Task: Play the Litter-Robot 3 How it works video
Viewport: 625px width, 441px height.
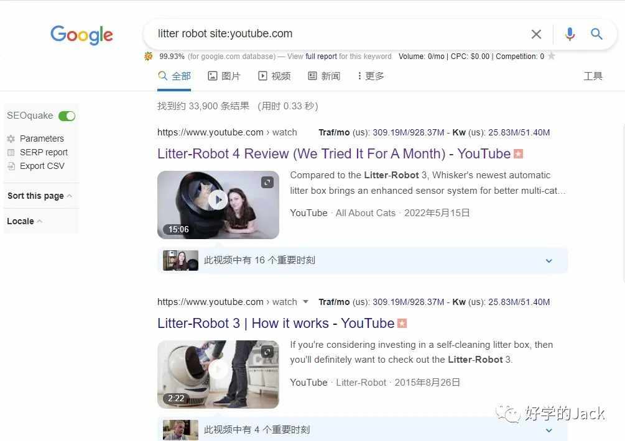Action: [x=218, y=370]
